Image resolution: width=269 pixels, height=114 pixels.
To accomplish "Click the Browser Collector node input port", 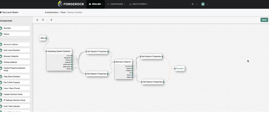I will point(115,62).
